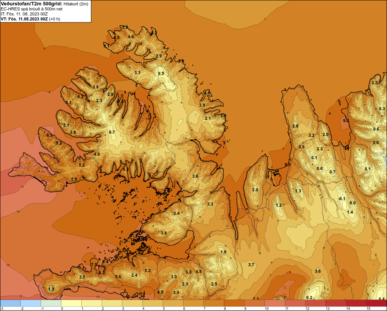Click the temperature value '4.2'
Image resolution: width=387 pixels, height=311 pixels.
pyautogui.click(x=80, y=97)
